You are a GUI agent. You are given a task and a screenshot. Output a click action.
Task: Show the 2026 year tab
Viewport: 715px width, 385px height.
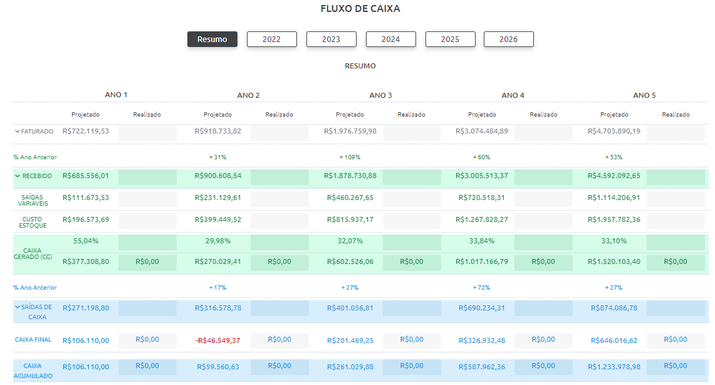[508, 39]
